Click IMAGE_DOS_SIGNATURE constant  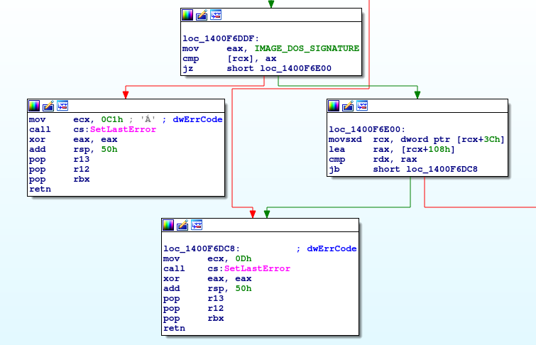307,48
